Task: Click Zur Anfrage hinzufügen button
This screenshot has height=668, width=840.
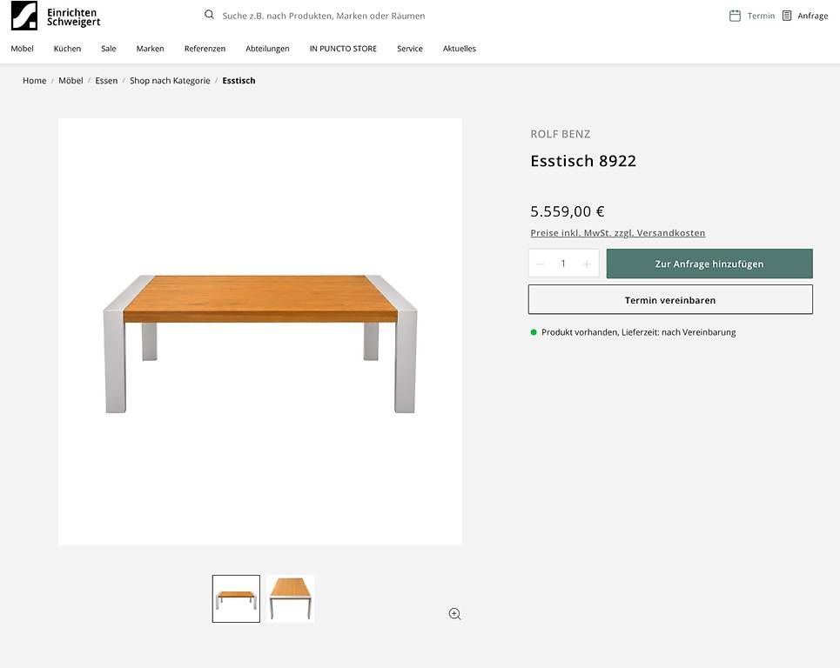Action: tap(709, 264)
